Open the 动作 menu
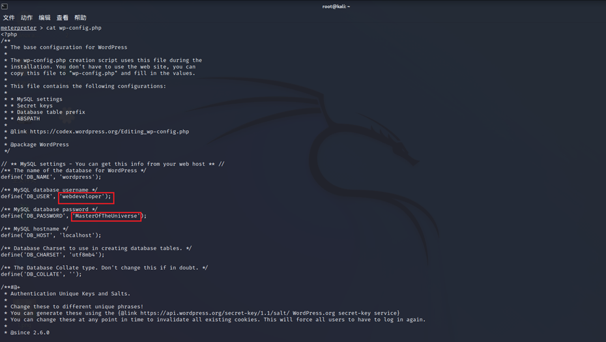The height and width of the screenshot is (342, 606). (x=27, y=18)
